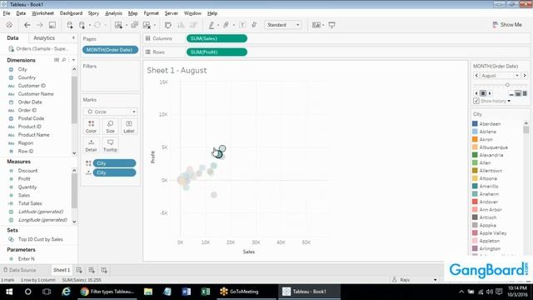The width and height of the screenshot is (533, 300).
Task: Open the Analytics tab side arrow menu
Action: tap(73, 38)
